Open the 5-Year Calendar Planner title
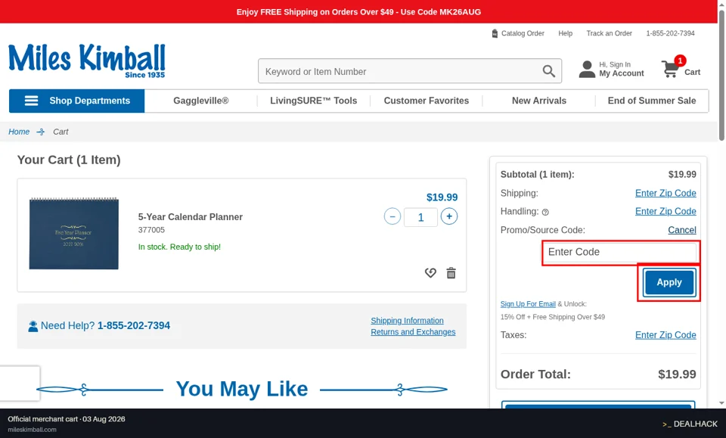This screenshot has height=438, width=726. 191,216
